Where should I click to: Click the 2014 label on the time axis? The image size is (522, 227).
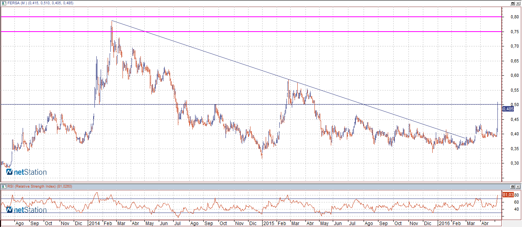tap(94, 223)
